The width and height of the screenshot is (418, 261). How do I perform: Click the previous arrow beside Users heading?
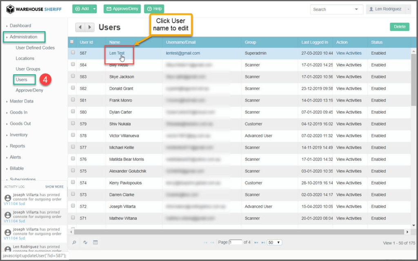pos(80,27)
